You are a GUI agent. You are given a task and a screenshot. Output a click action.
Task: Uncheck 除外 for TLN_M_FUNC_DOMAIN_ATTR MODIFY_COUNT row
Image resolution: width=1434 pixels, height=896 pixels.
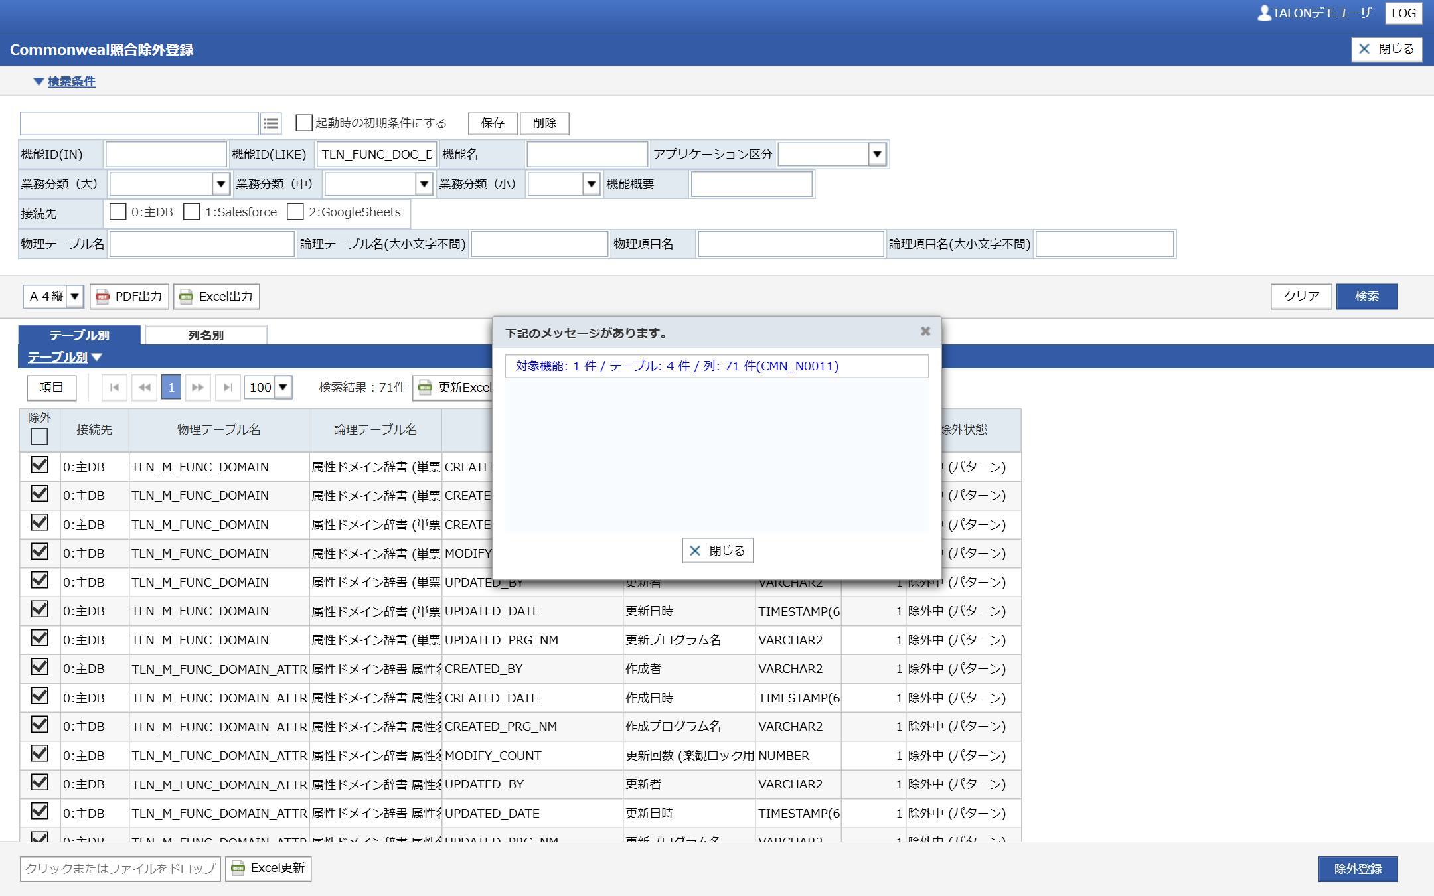point(39,754)
